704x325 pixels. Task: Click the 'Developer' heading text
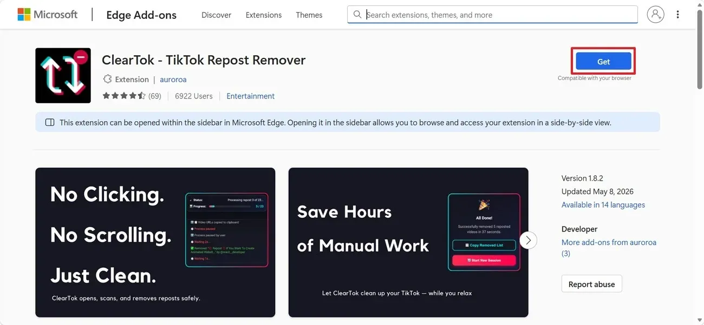(x=579, y=229)
